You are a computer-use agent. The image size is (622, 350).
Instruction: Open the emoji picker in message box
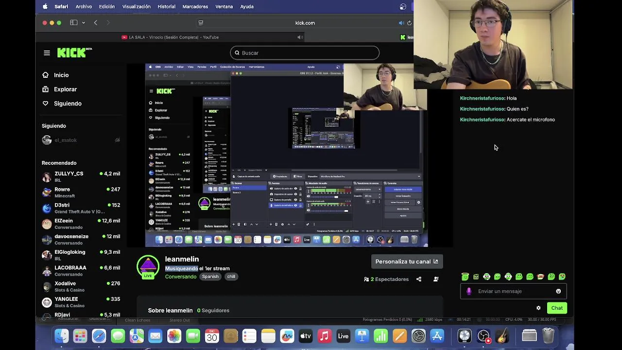point(558,291)
